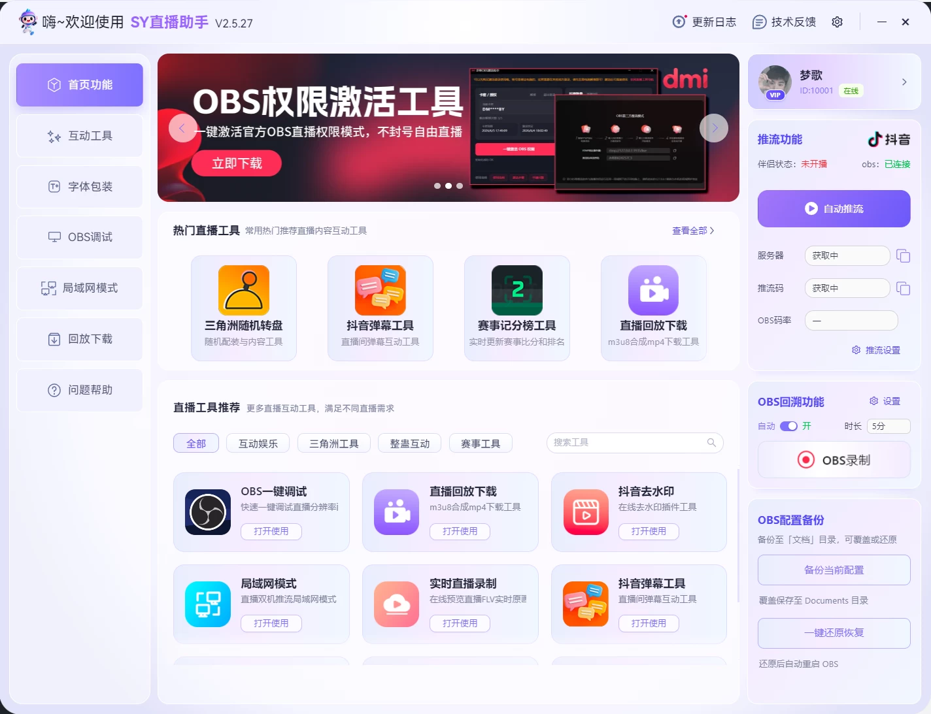Expand user profile chevron
931x714 pixels.
coord(904,82)
